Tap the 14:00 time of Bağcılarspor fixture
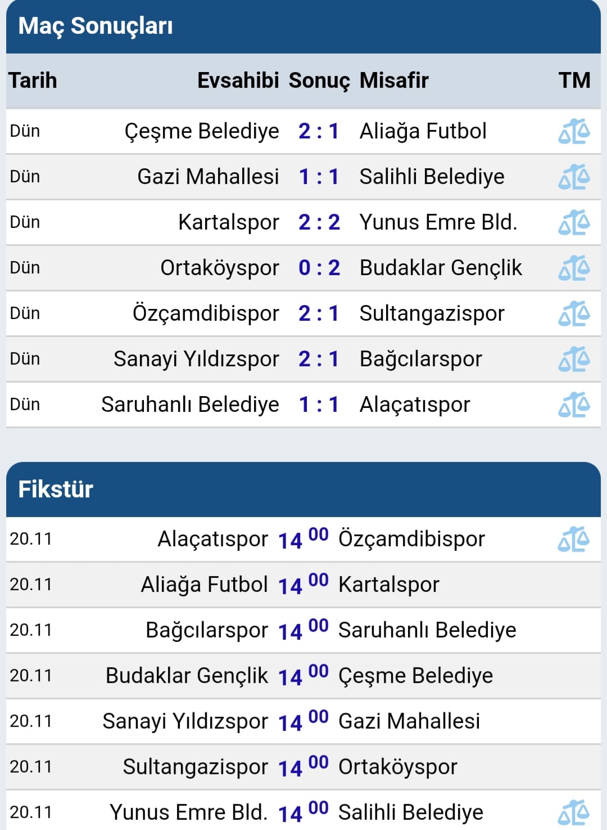607x830 pixels. pos(303,630)
